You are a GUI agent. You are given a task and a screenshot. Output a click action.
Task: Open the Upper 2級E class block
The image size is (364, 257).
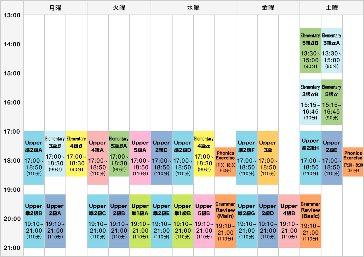click(332, 158)
